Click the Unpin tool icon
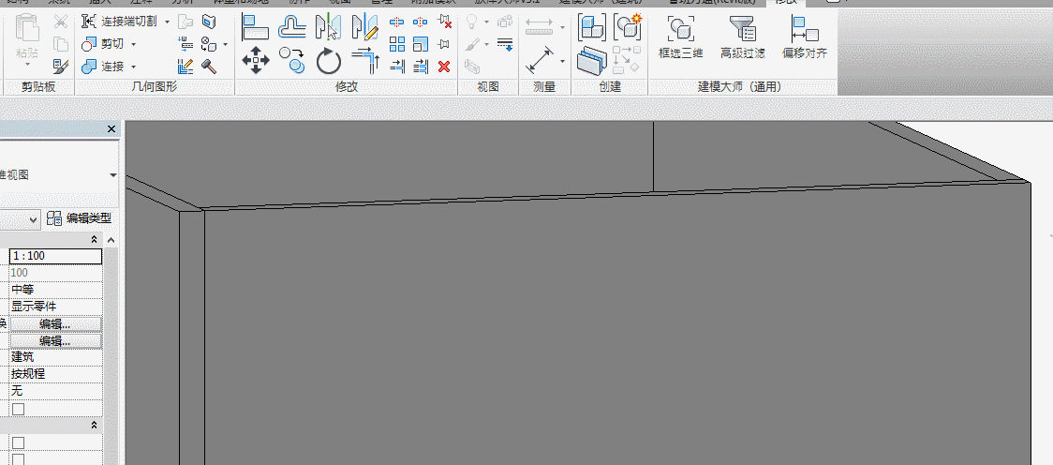 tap(444, 22)
